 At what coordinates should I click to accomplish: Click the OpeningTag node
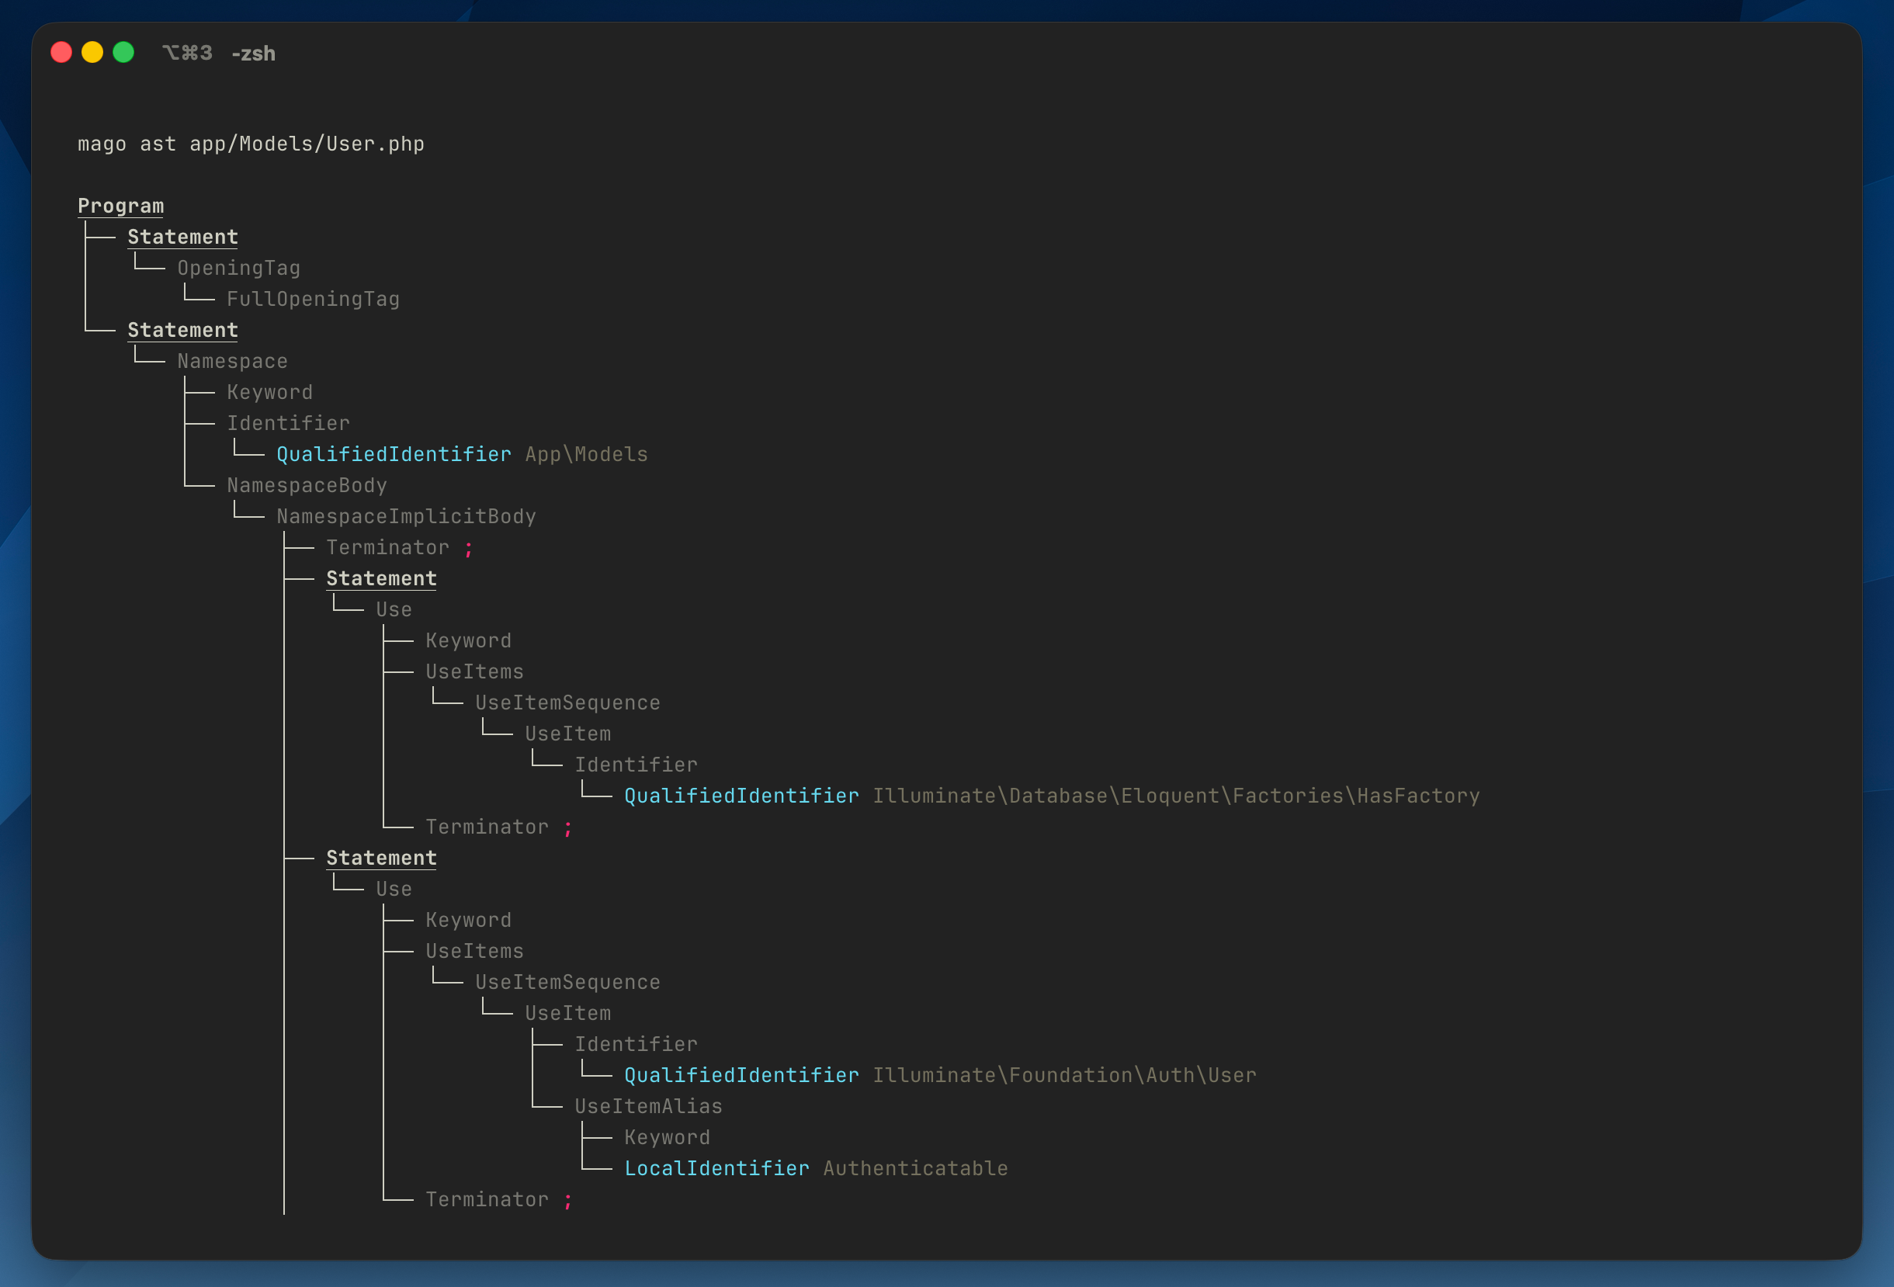coord(239,268)
